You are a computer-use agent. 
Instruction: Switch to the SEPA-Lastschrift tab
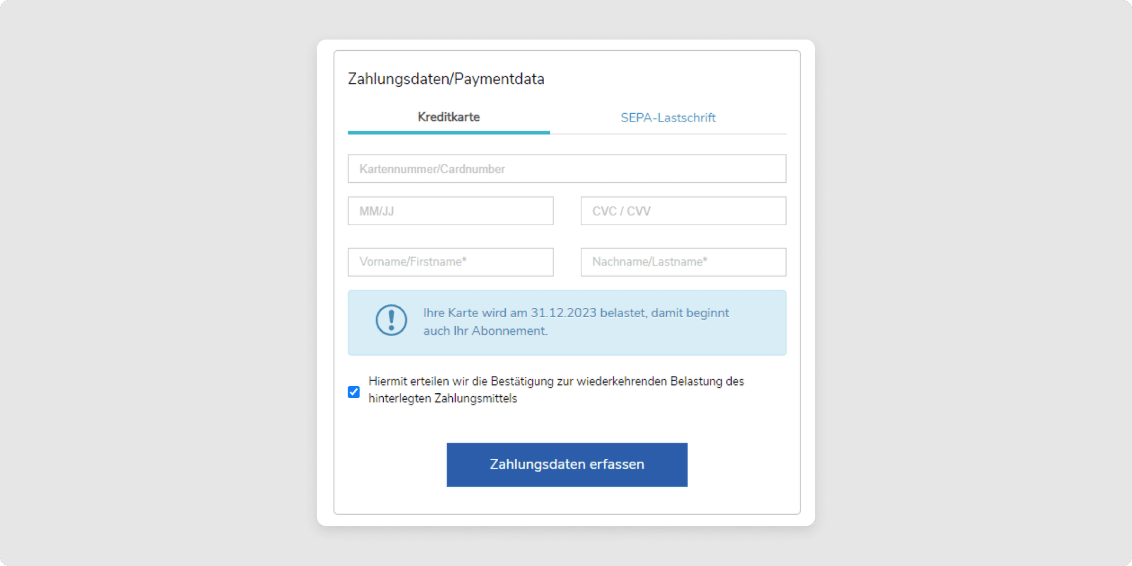[668, 117]
